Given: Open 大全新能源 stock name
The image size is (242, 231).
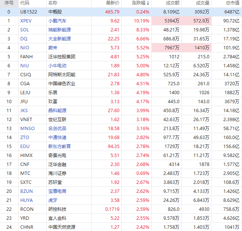Looking at the screenshot, I should [x=60, y=38].
